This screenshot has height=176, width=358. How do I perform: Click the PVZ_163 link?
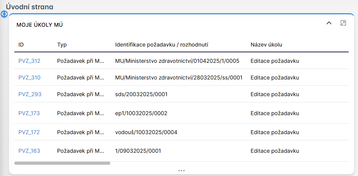[29, 151]
